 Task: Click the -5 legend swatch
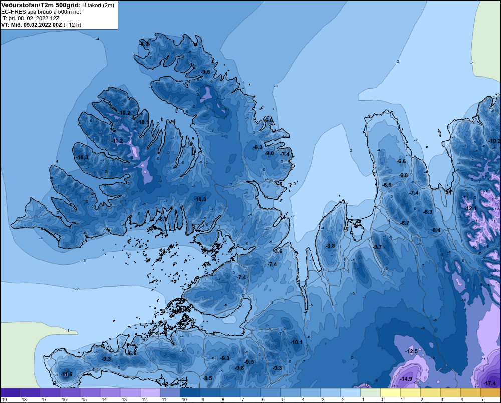tap(291, 393)
